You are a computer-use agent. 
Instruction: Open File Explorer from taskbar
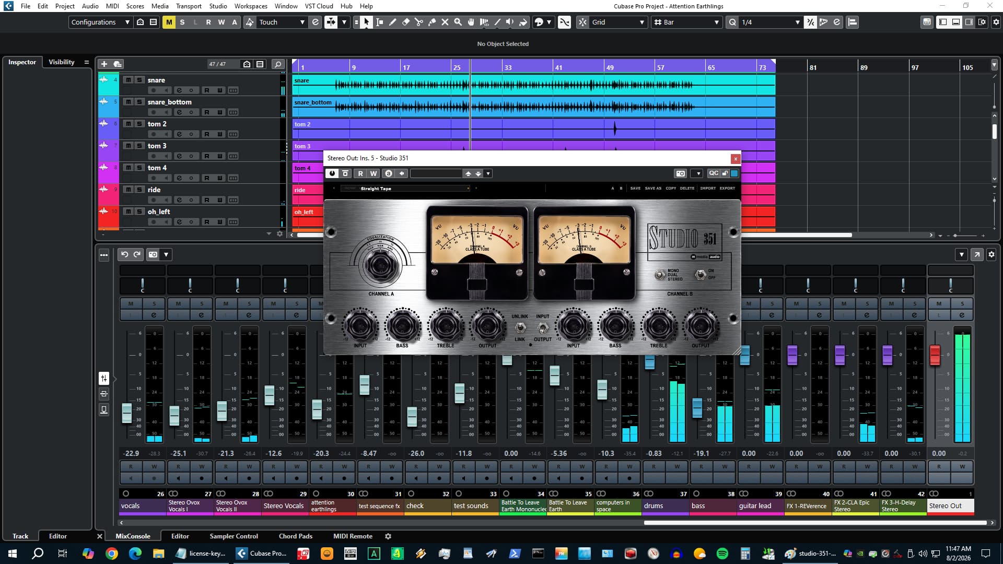(x=158, y=554)
